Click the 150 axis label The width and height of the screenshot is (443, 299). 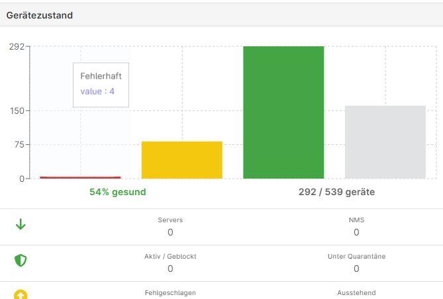pyautogui.click(x=17, y=110)
